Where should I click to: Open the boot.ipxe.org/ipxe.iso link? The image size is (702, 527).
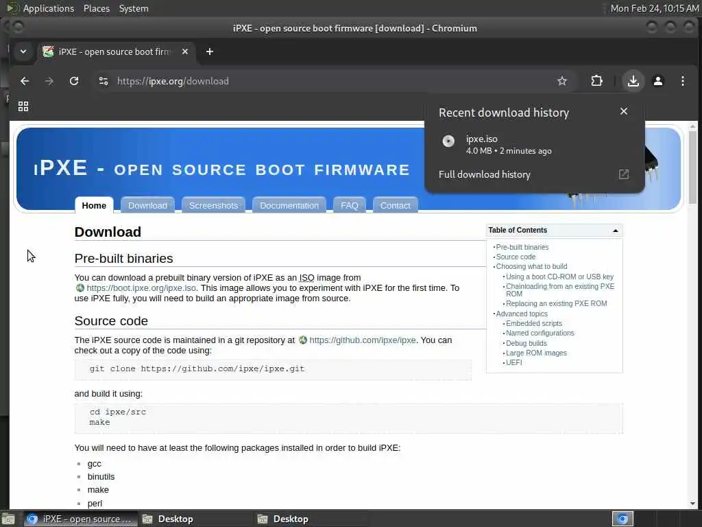(141, 288)
